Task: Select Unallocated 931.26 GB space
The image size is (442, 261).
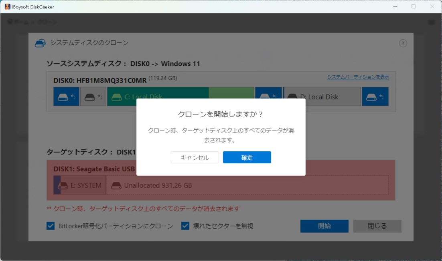Action: pos(247,185)
